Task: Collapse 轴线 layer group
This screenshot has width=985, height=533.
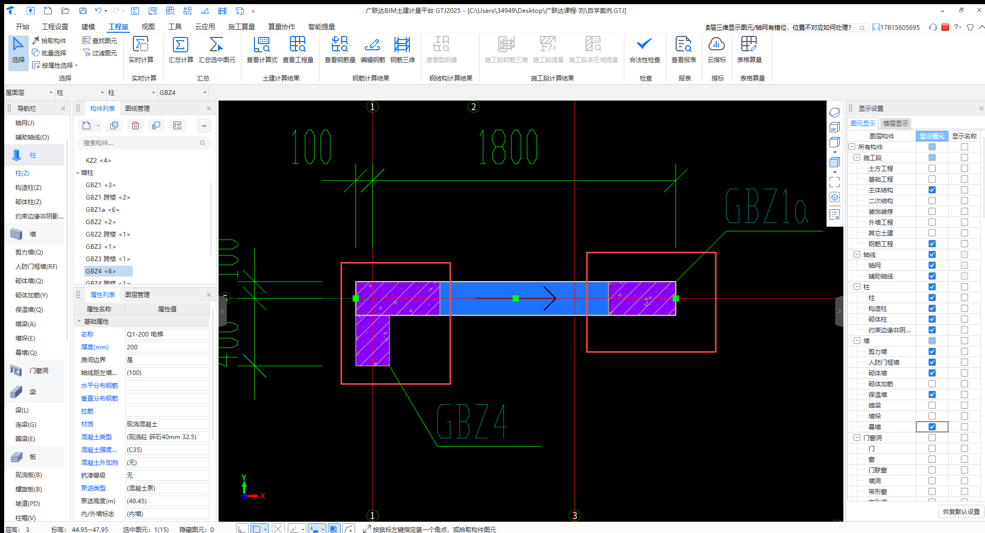Action: 857,254
